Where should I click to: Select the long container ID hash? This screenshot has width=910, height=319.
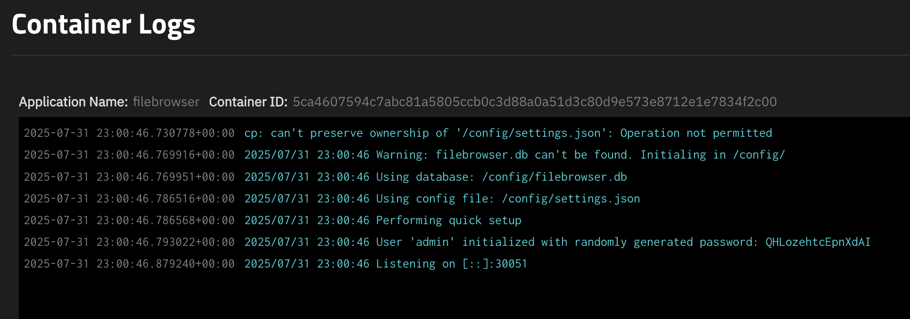tap(535, 102)
